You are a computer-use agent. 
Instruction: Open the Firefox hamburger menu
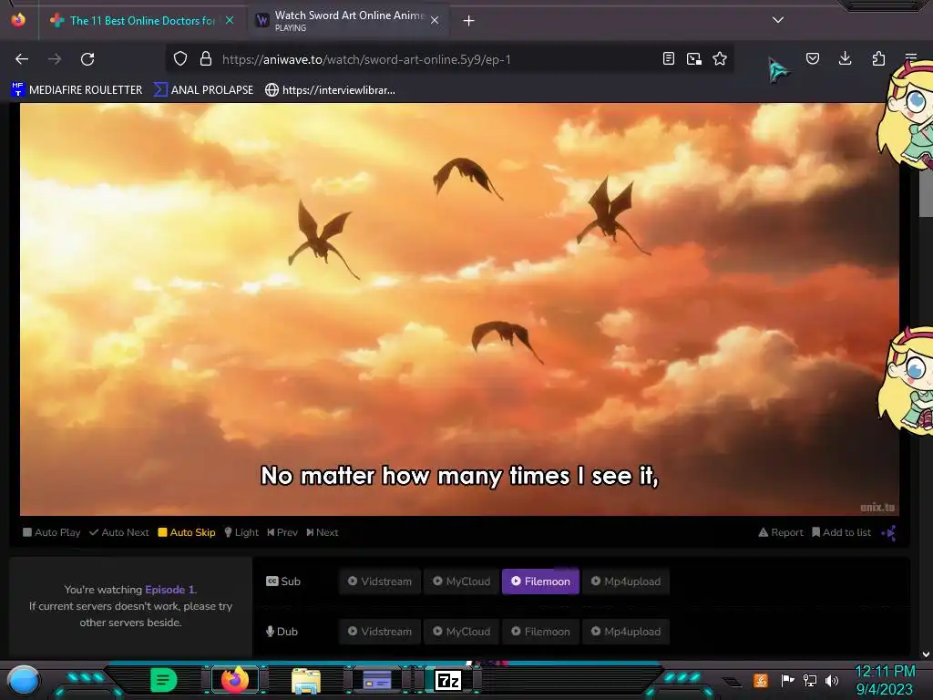911,58
